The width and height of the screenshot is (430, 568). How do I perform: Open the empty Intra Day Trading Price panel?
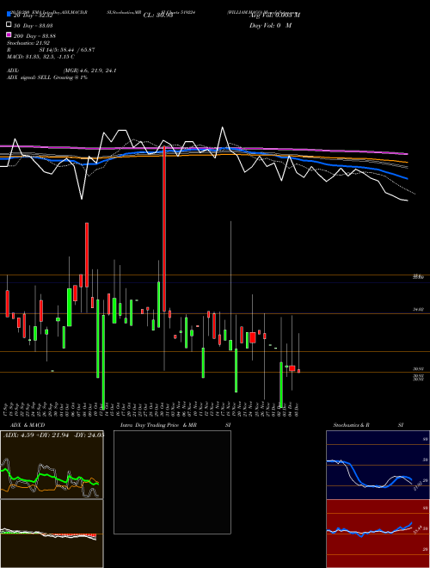point(172,482)
